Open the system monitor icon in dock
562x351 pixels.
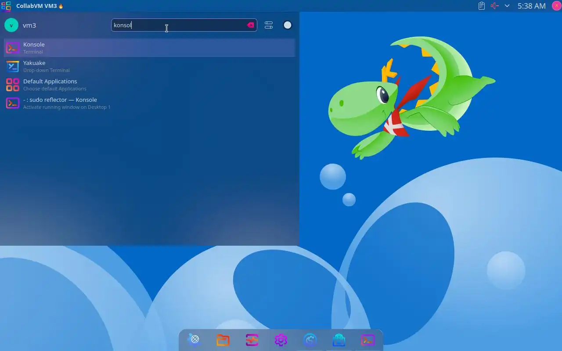tap(252, 340)
